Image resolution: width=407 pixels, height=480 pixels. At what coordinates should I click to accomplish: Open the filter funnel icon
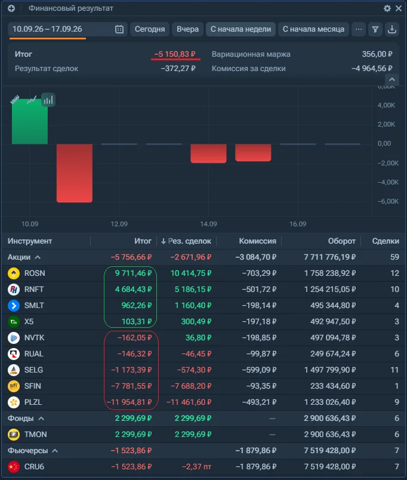point(375,29)
